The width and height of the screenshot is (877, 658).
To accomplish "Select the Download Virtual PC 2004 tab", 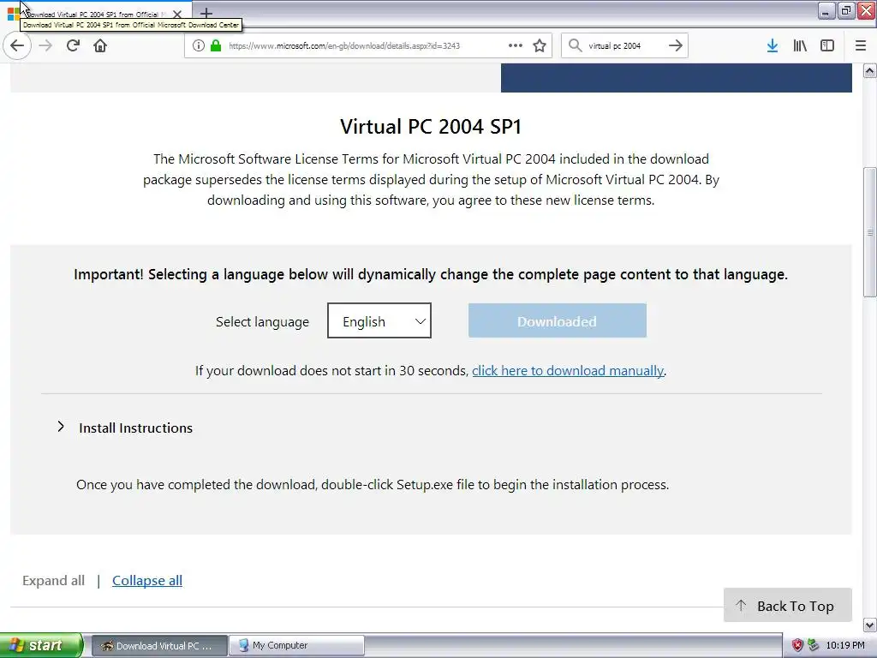I will point(95,14).
